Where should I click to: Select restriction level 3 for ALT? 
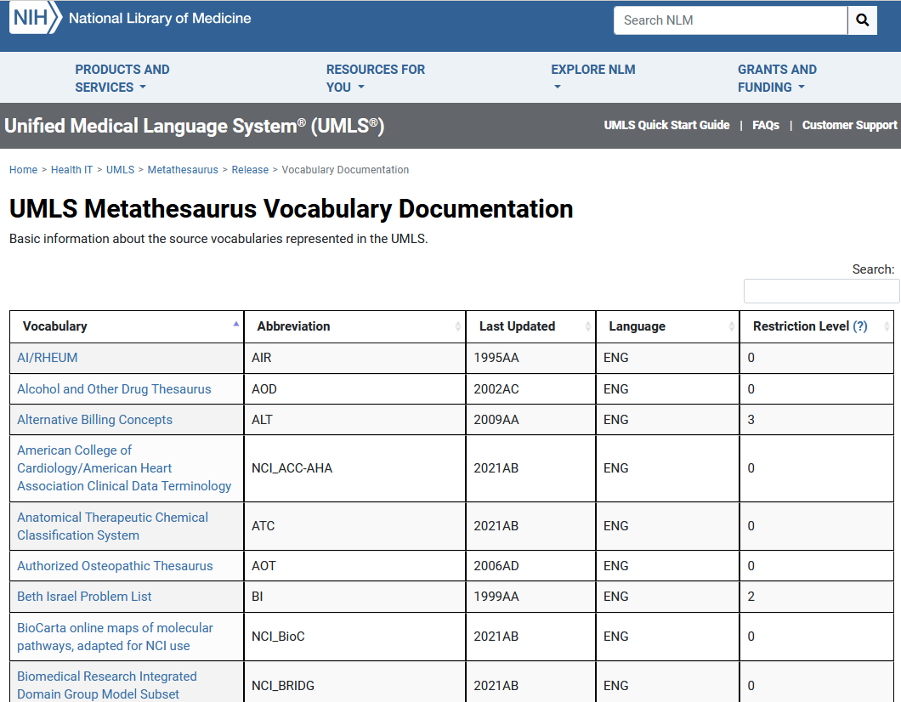pyautogui.click(x=751, y=420)
